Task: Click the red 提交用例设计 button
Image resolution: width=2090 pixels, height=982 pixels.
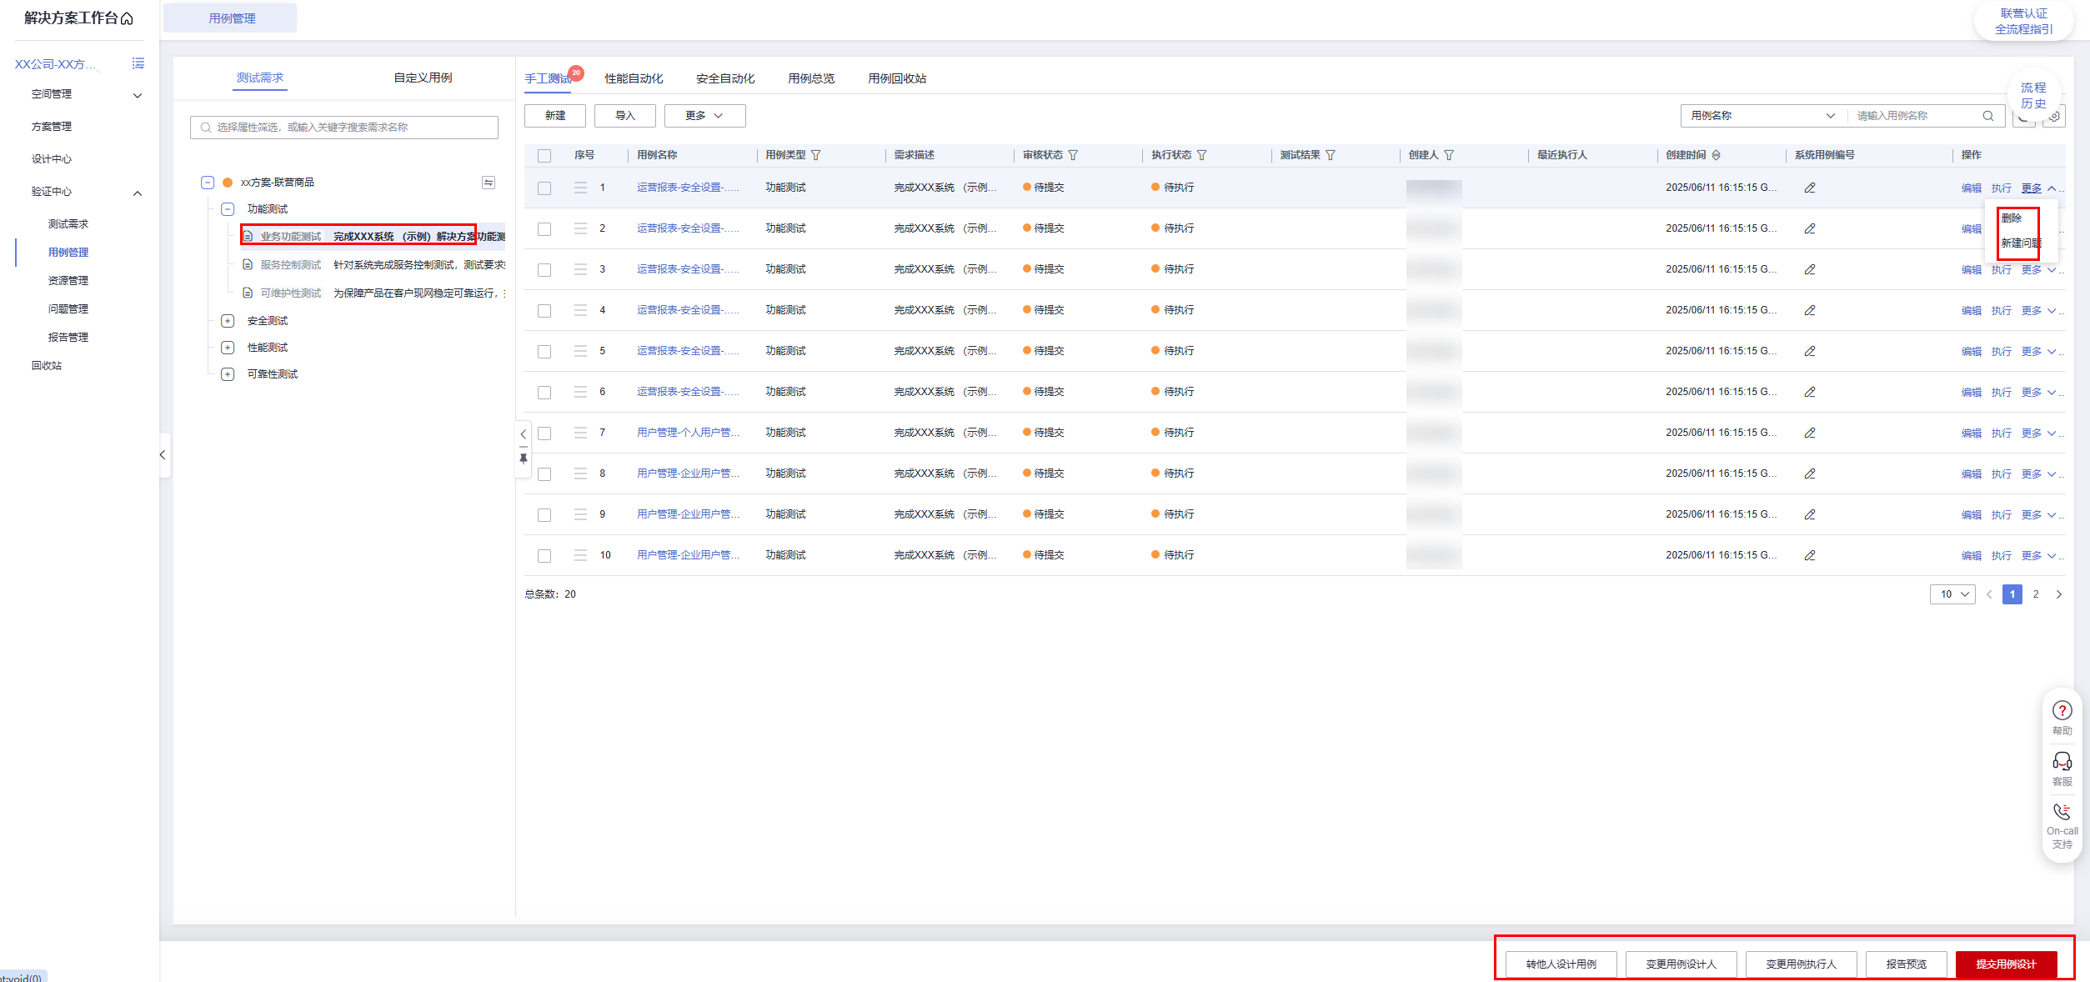Action: pos(2006,964)
